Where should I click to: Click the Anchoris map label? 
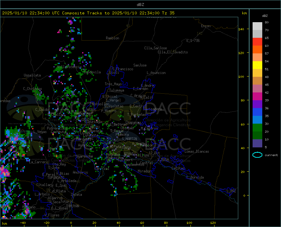coord(80,173)
